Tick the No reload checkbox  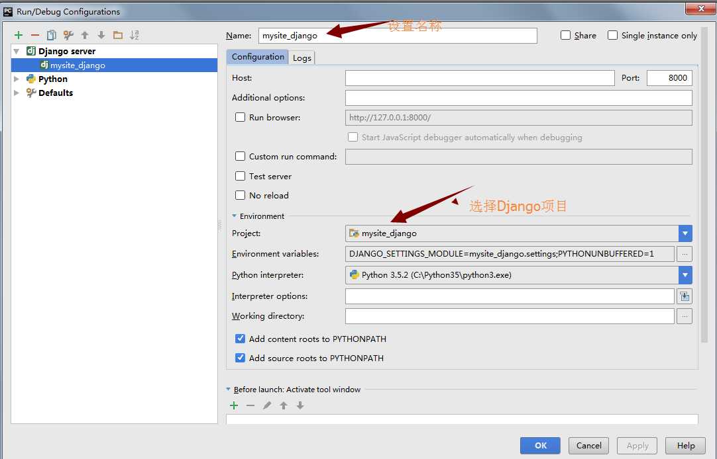pyautogui.click(x=240, y=195)
